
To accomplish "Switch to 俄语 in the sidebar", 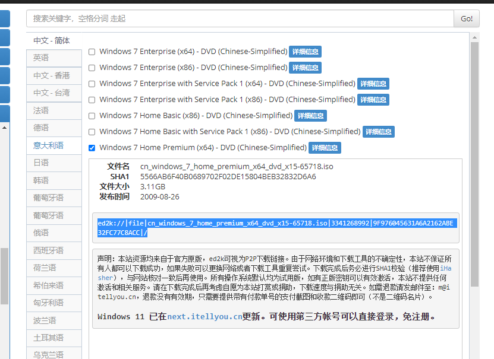I will pyautogui.click(x=54, y=233).
